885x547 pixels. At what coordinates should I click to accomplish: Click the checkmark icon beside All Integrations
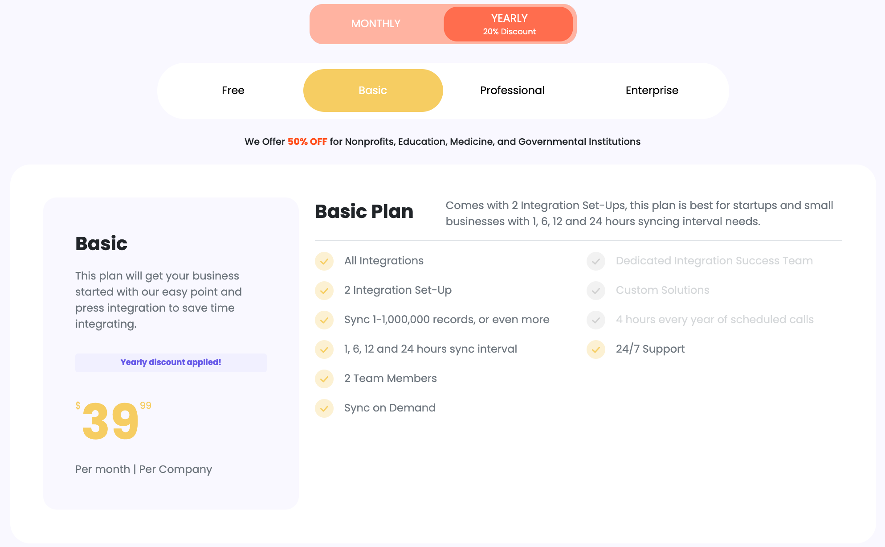point(324,261)
